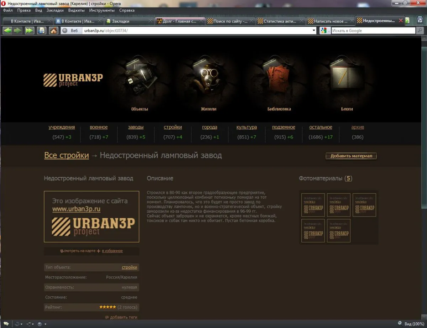427x328 pixels.
Task: Open the военное category link
Action: point(99,127)
